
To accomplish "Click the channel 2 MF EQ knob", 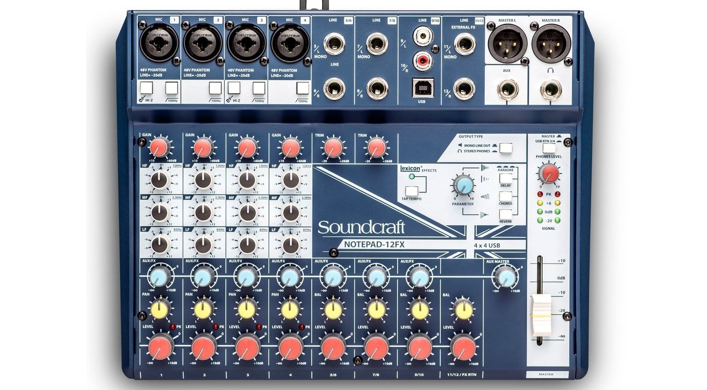I will 203,212.
